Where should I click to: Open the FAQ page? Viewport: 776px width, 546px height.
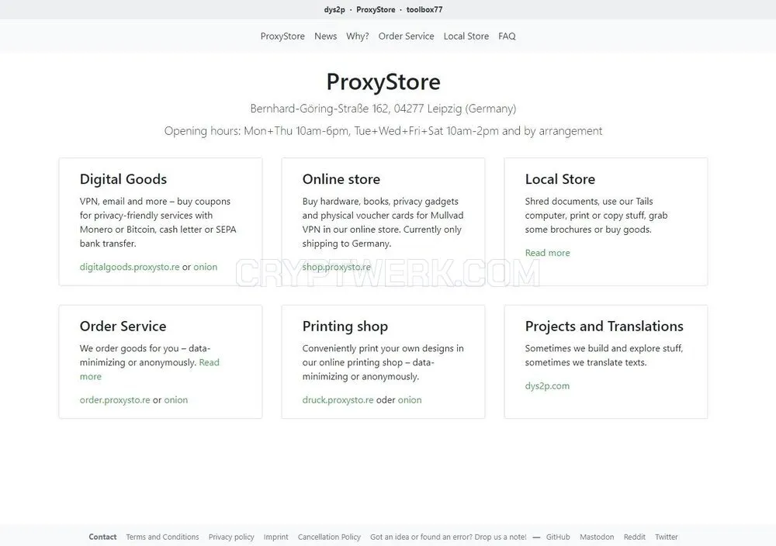click(x=507, y=36)
